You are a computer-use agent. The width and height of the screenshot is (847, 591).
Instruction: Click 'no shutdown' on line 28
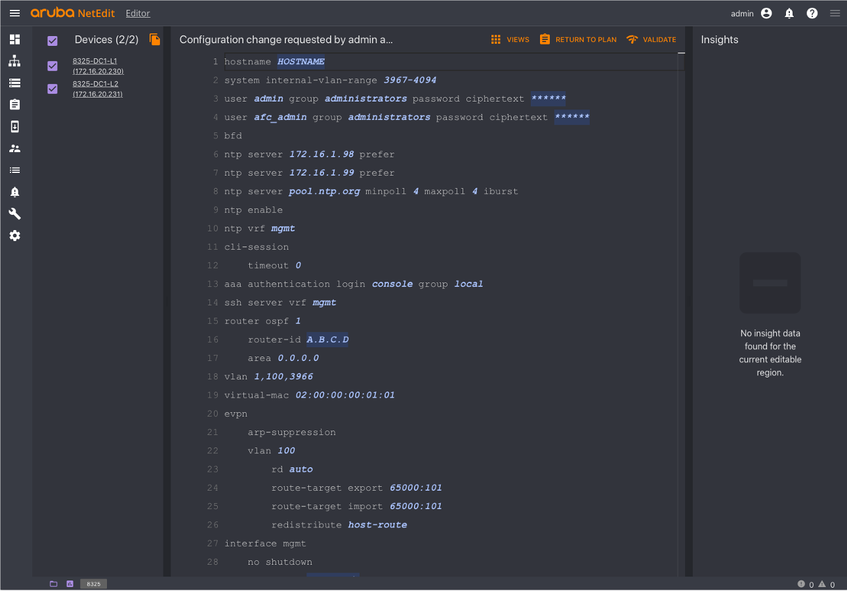coord(280,562)
